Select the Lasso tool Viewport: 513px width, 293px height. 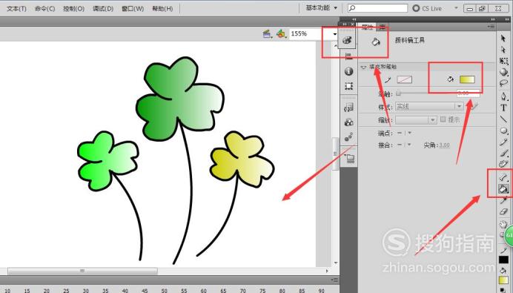[x=503, y=83]
